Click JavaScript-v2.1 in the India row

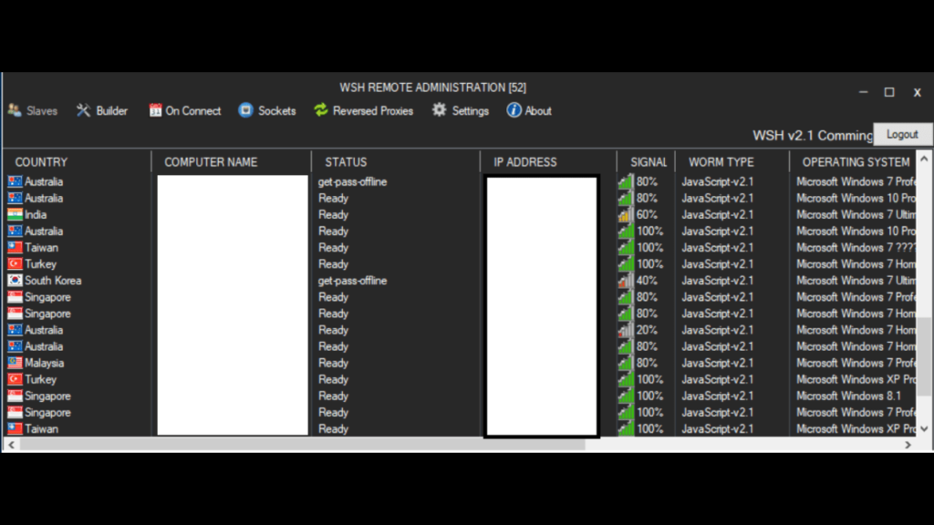(717, 215)
